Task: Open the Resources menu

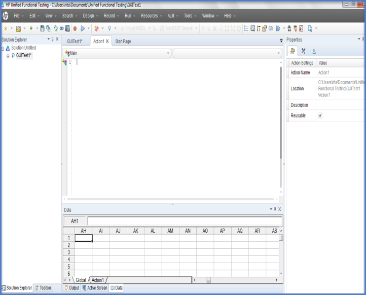Action: [150, 16]
